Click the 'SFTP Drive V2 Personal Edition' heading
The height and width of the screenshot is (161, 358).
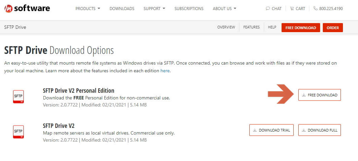click(78, 90)
